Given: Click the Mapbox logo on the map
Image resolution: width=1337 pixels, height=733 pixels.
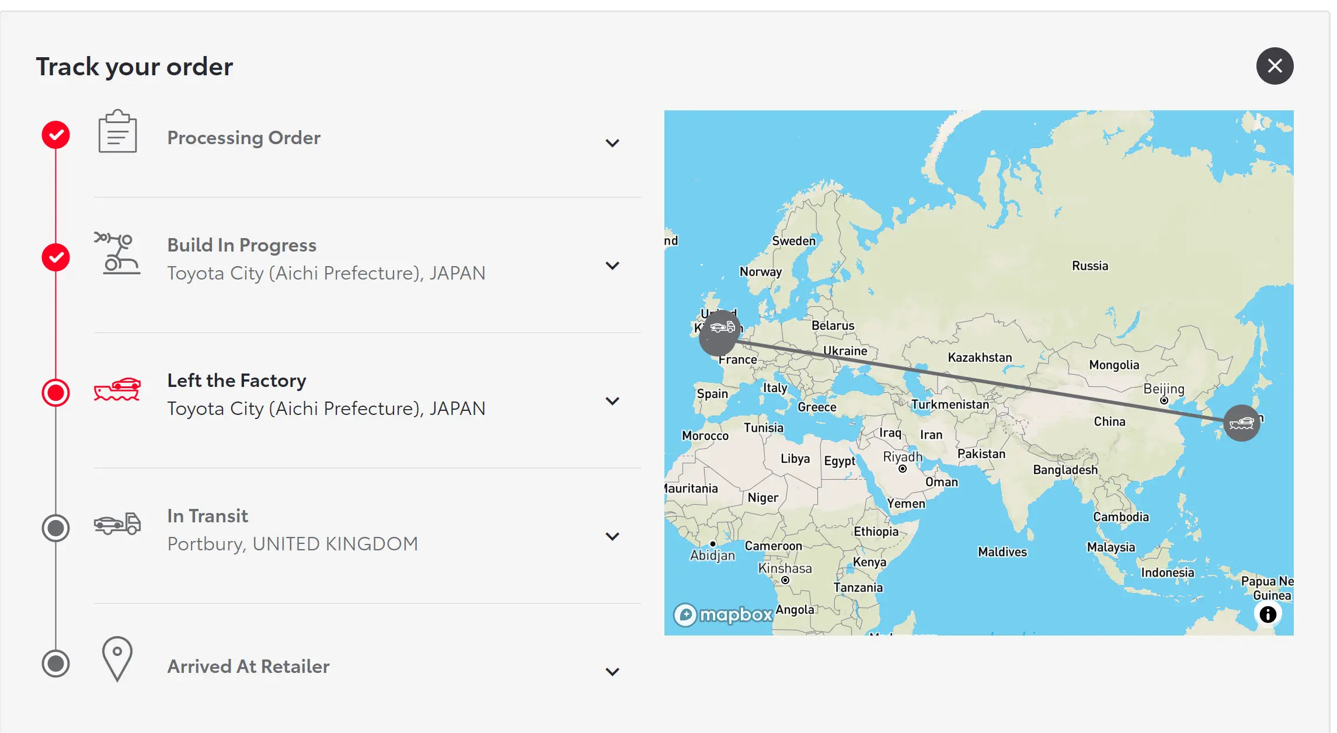Looking at the screenshot, I should pos(724,615).
